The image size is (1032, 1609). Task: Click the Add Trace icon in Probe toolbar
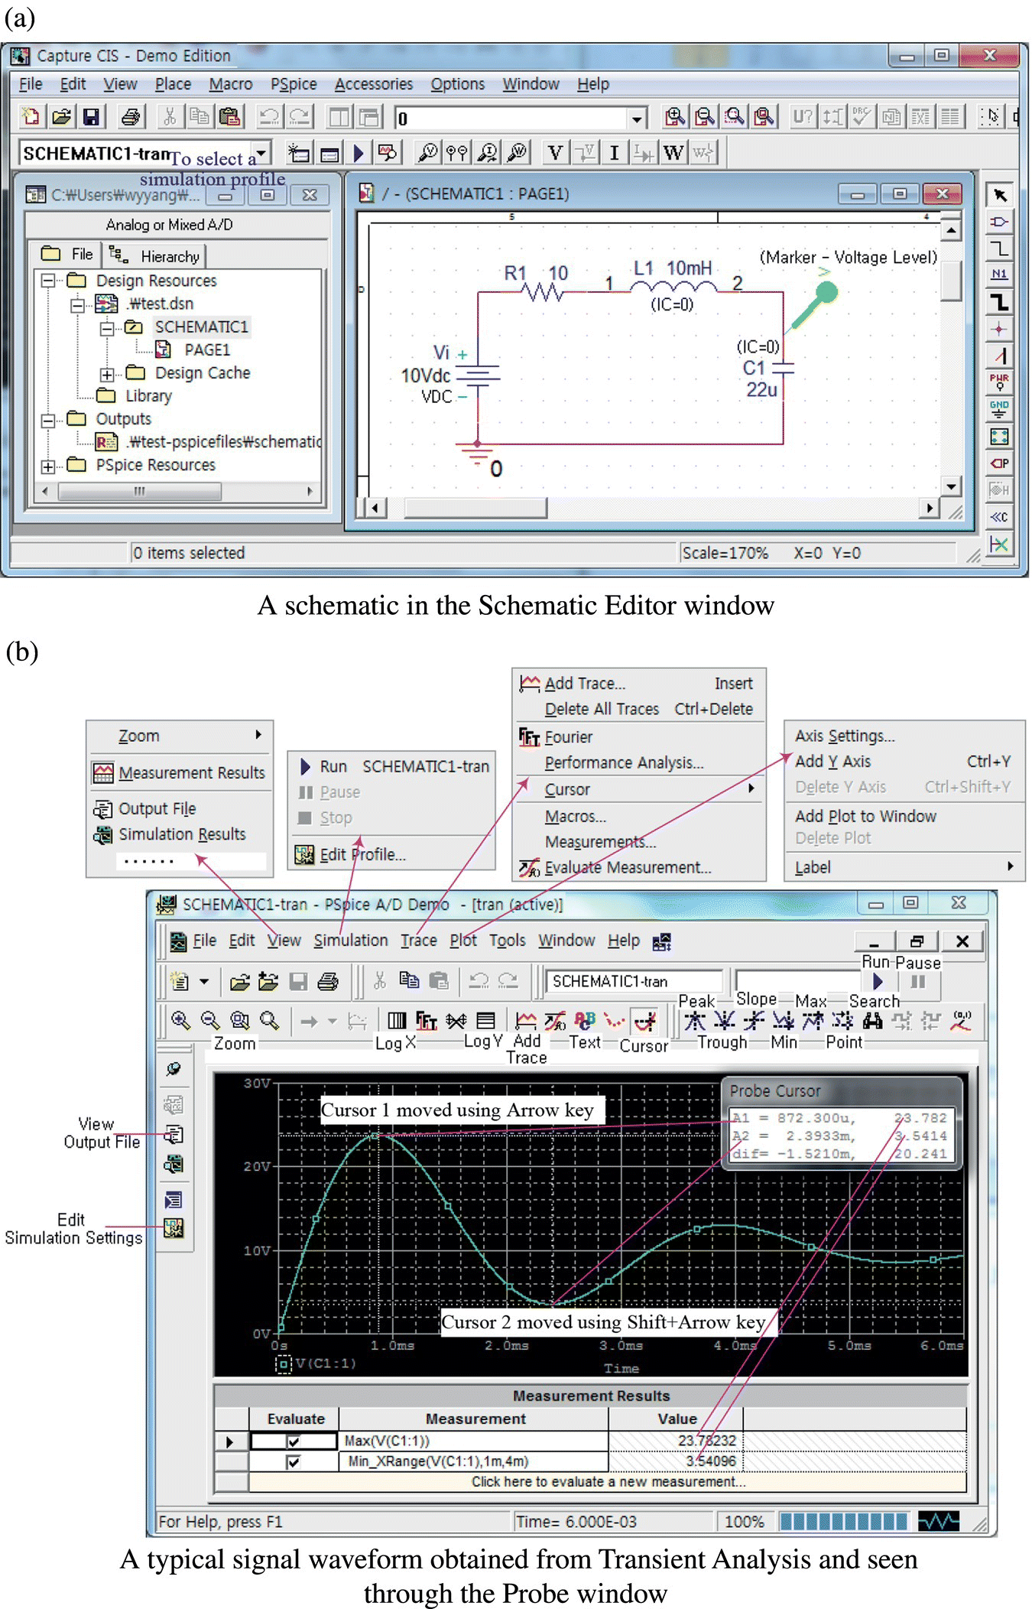pos(526,1020)
